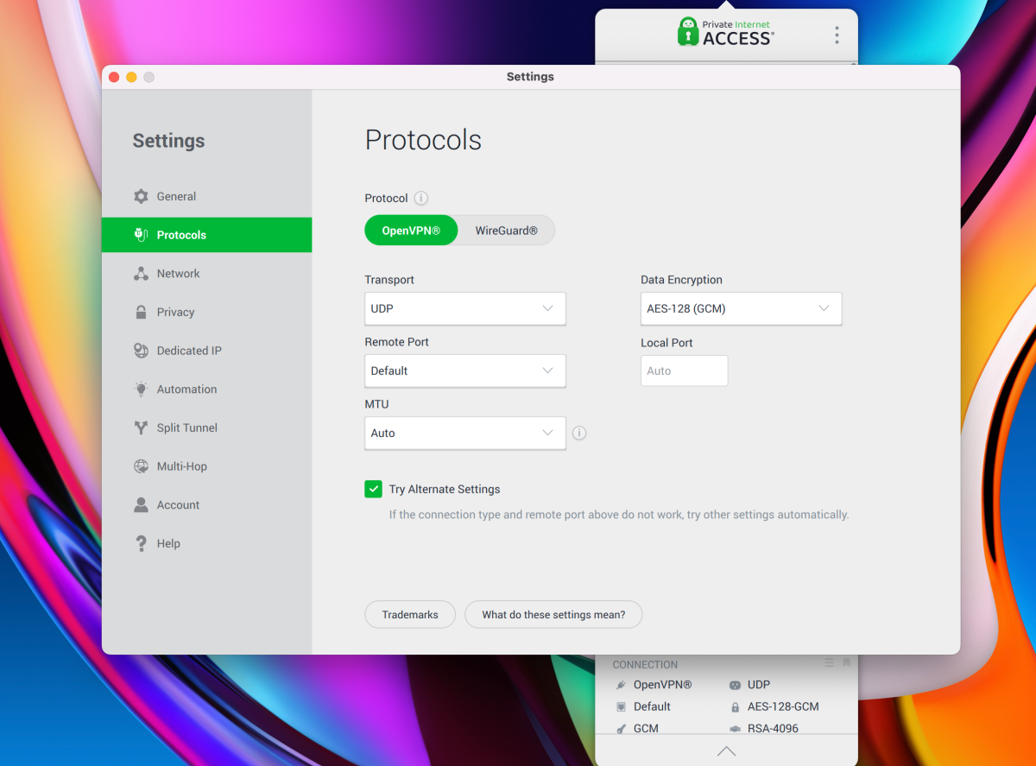Open the Remote Port dropdown
1036x766 pixels.
(464, 370)
